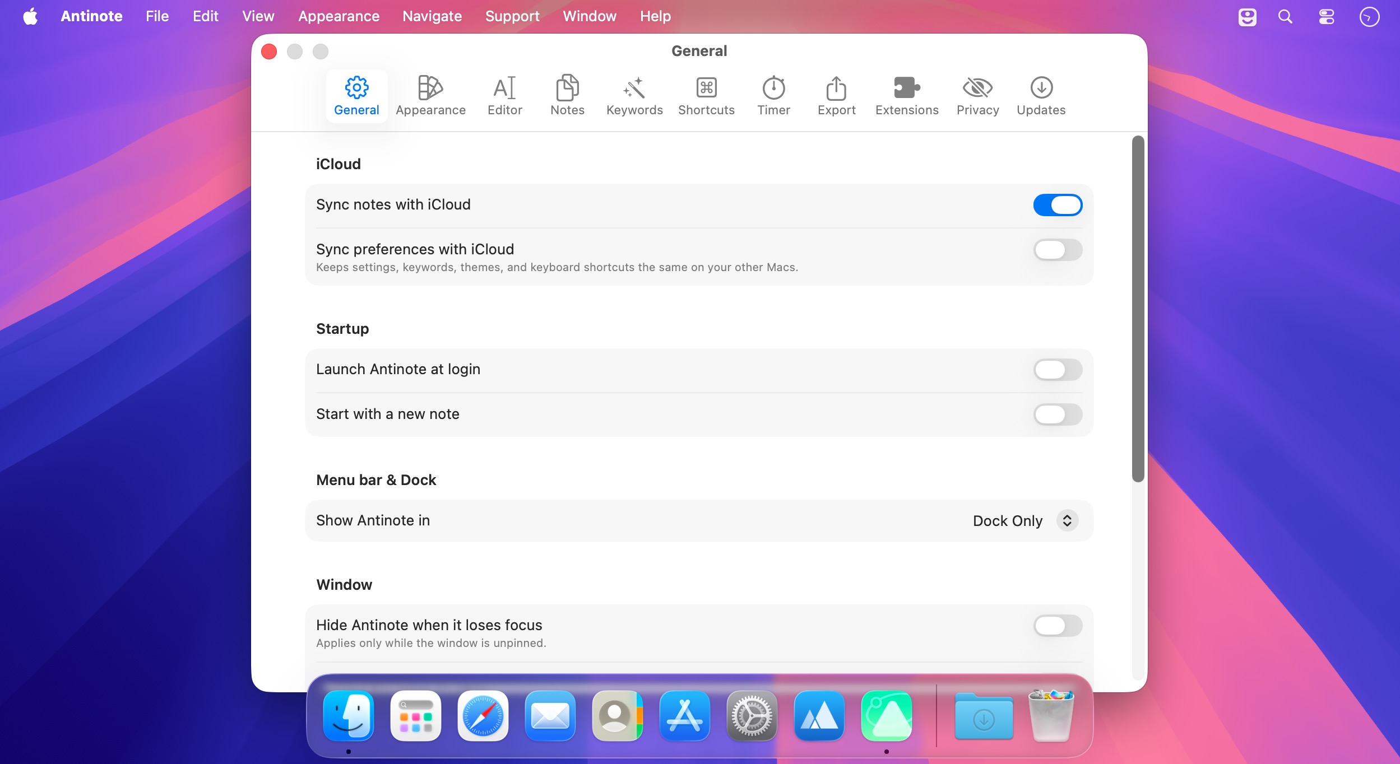Switch to the Export settings tab
This screenshot has width=1400, height=764.
pyautogui.click(x=836, y=96)
